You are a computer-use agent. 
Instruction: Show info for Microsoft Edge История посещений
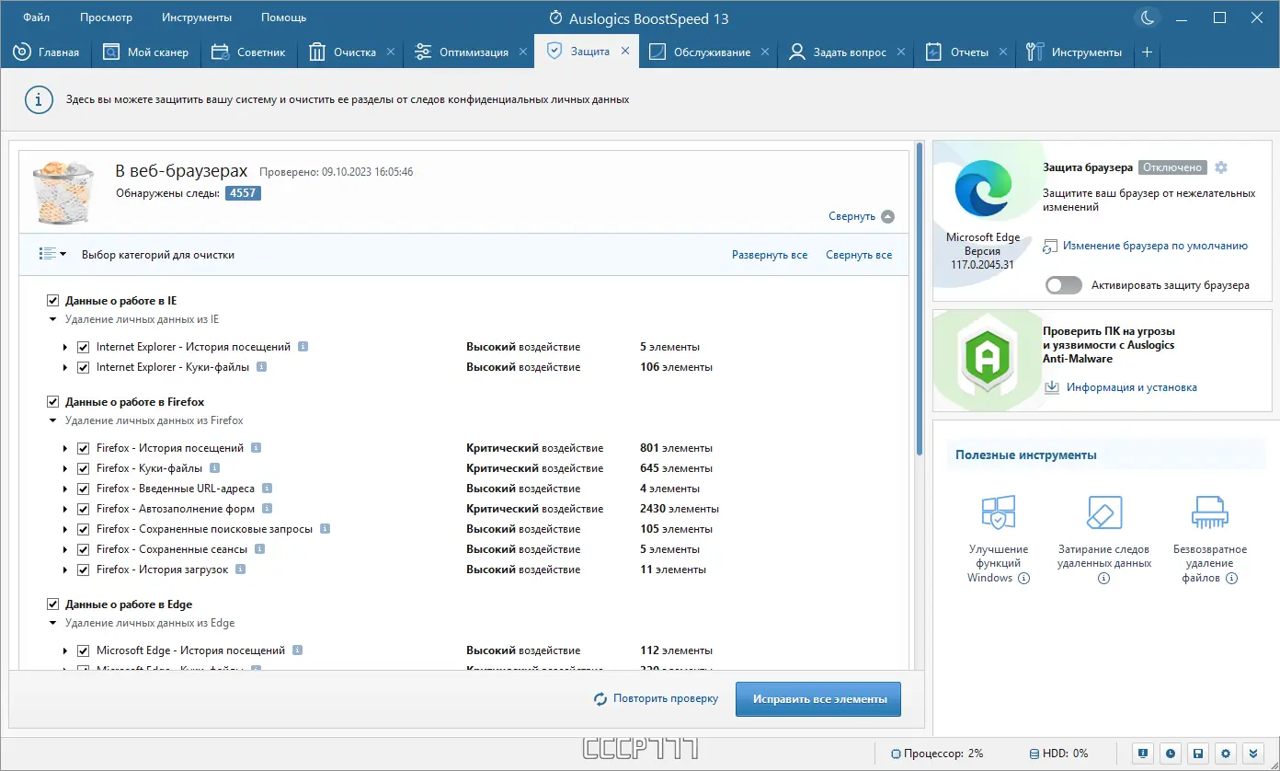pos(298,650)
